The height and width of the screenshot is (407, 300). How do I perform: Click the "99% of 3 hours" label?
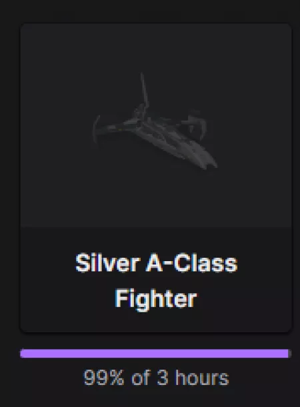coord(156,378)
